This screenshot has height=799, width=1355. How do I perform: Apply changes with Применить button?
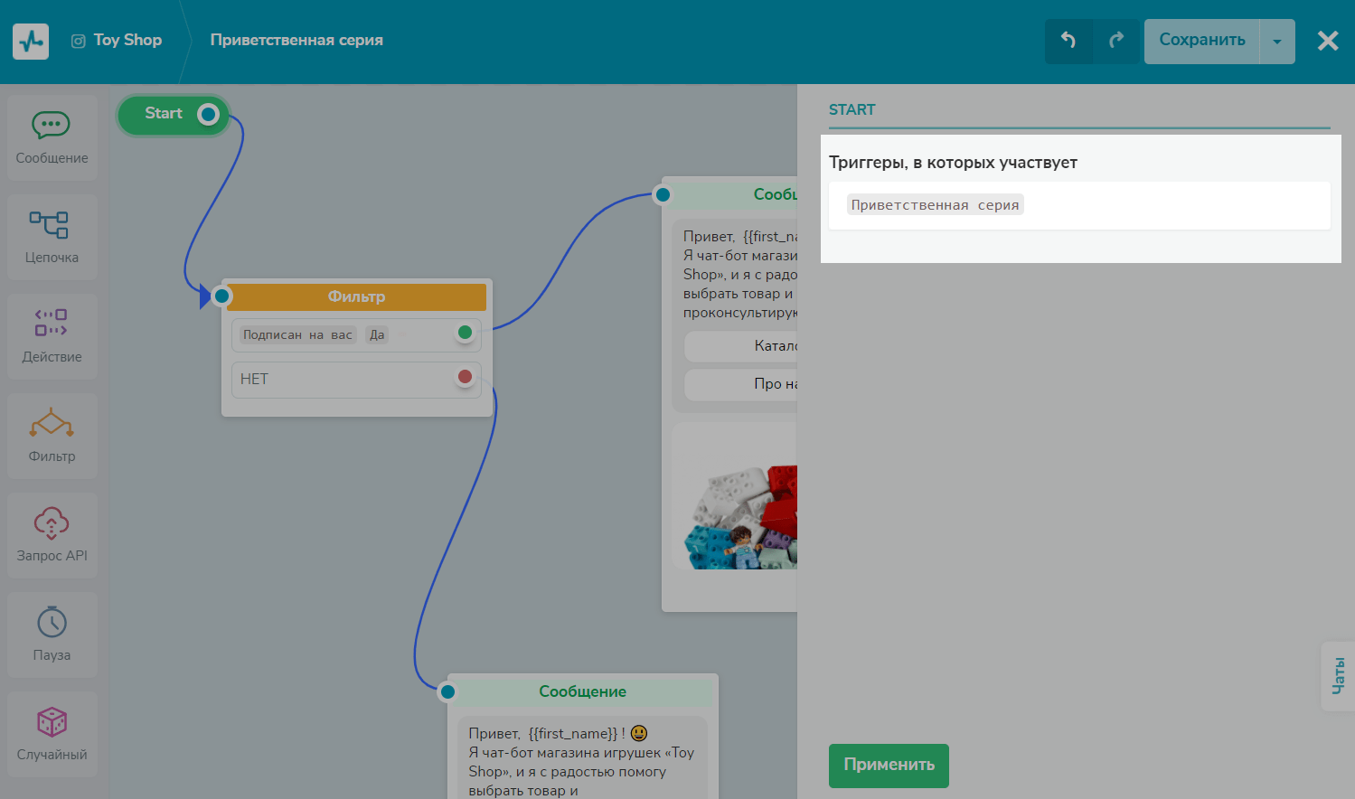pos(889,766)
